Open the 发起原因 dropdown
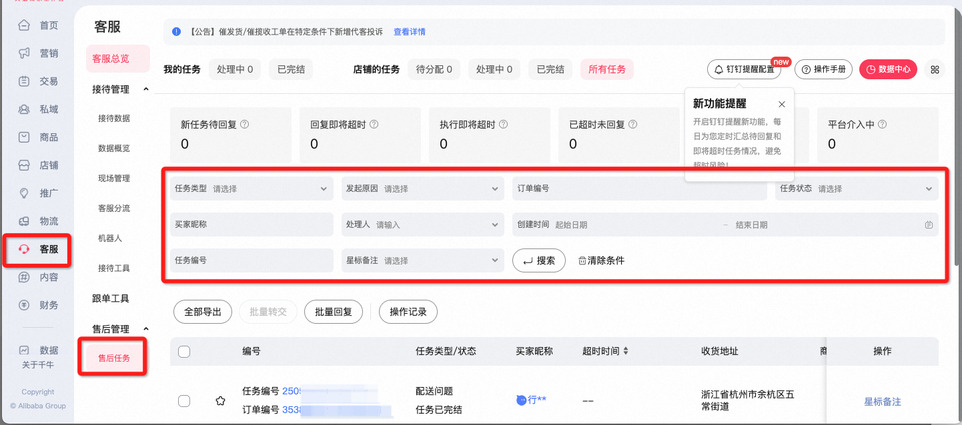This screenshot has height=425, width=962. 422,189
